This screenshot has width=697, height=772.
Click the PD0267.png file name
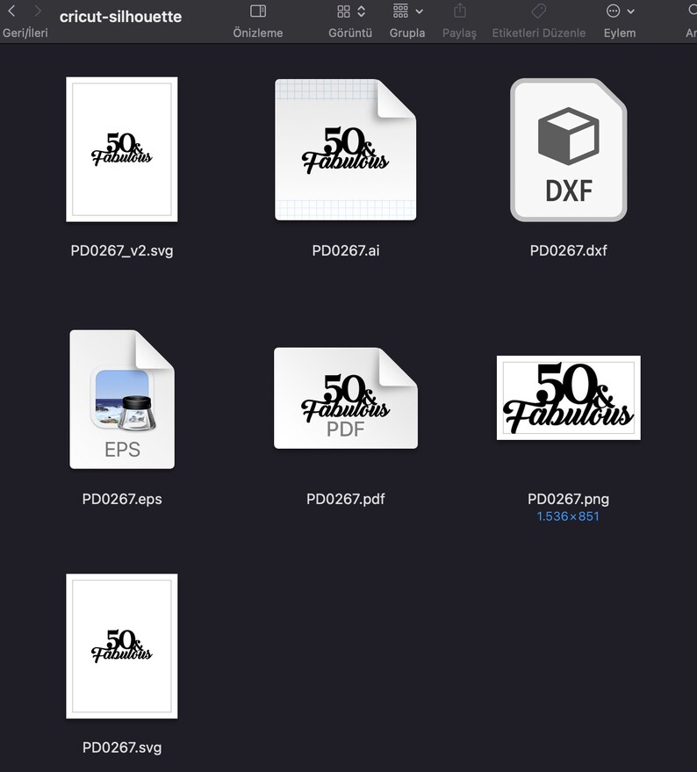point(569,499)
